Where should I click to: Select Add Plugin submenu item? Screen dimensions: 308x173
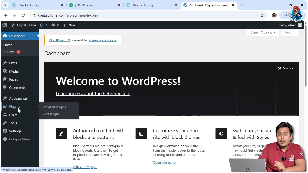pyautogui.click(x=51, y=114)
